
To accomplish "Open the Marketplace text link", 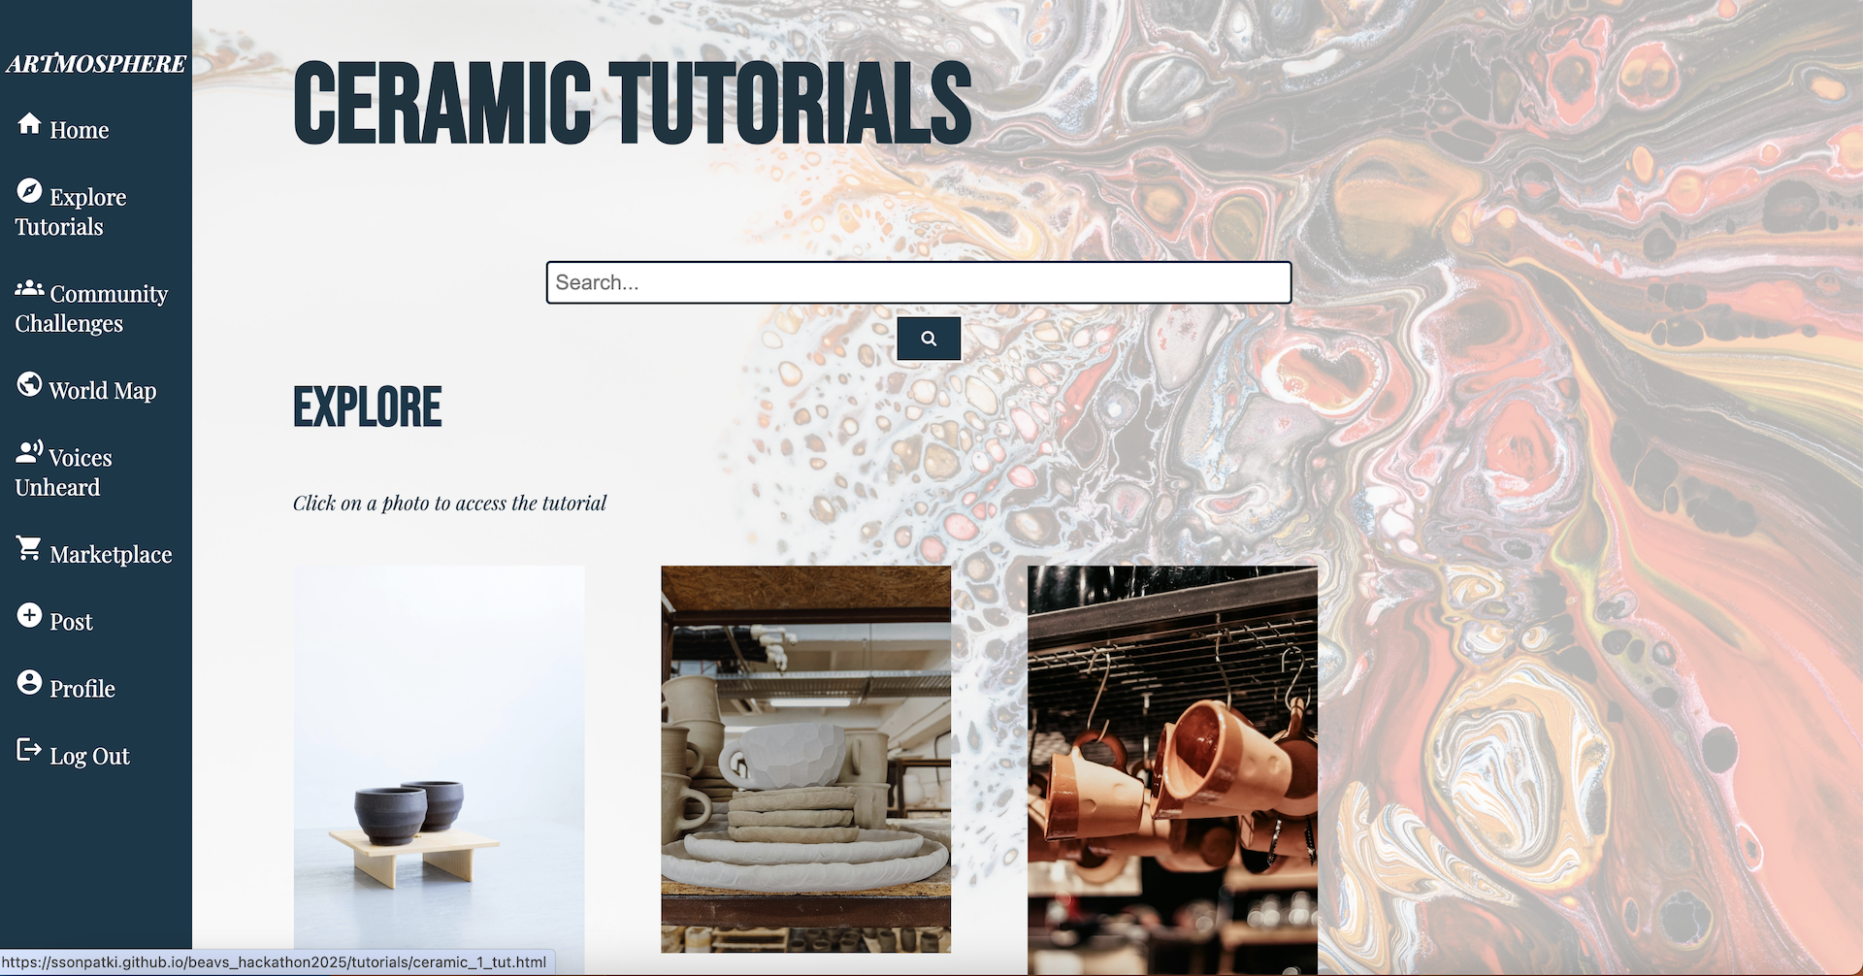I will (x=111, y=555).
